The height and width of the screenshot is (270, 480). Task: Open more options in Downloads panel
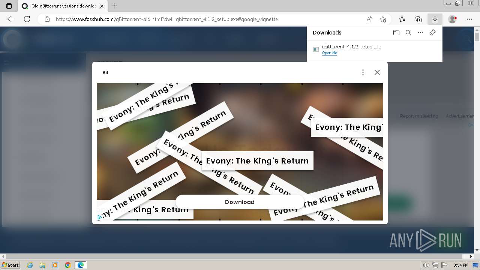pyautogui.click(x=420, y=33)
